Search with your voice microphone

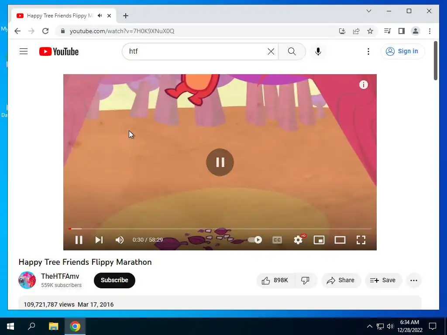pyautogui.click(x=318, y=51)
